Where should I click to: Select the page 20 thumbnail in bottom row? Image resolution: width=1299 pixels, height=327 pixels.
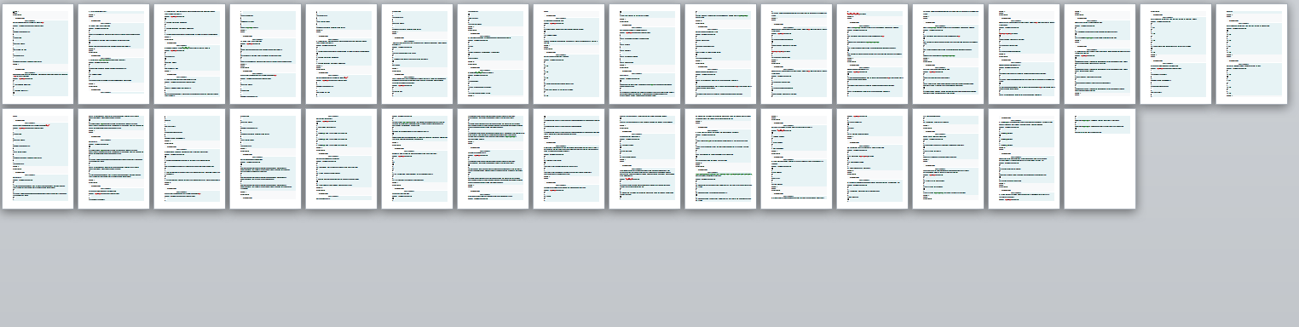coord(189,158)
